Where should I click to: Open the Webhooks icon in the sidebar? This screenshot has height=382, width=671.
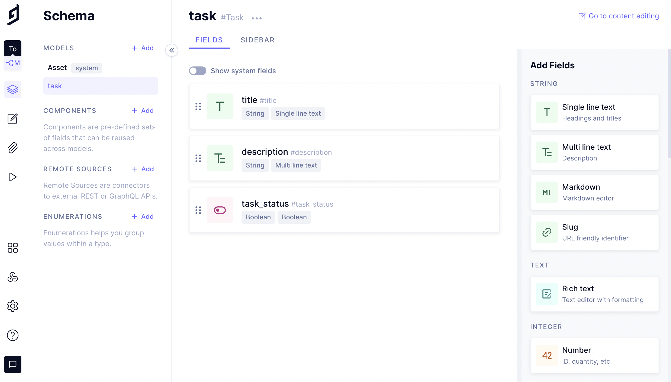point(12,277)
